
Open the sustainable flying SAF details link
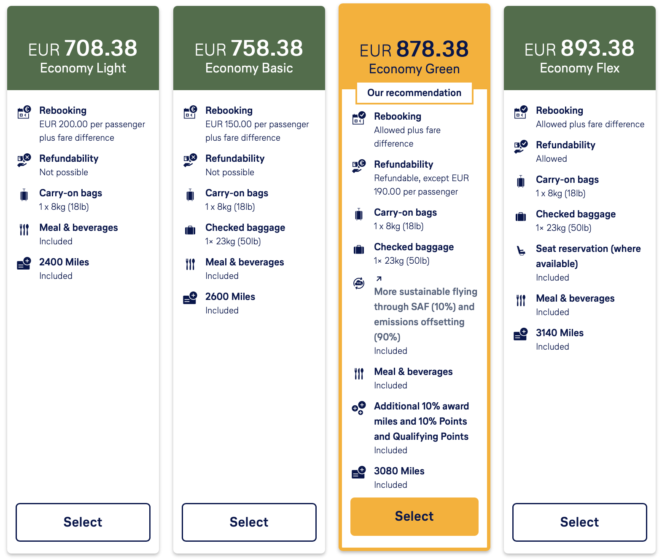tap(426, 314)
